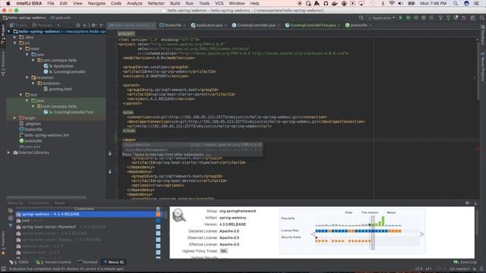Click orange policy threat square for spring-webmvc
The image size is (486, 273).
pyautogui.click(x=158, y=214)
